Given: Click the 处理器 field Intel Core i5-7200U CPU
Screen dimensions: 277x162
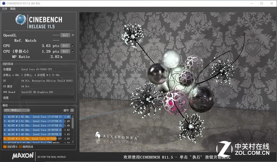Looking at the screenshot, I should point(47,69).
